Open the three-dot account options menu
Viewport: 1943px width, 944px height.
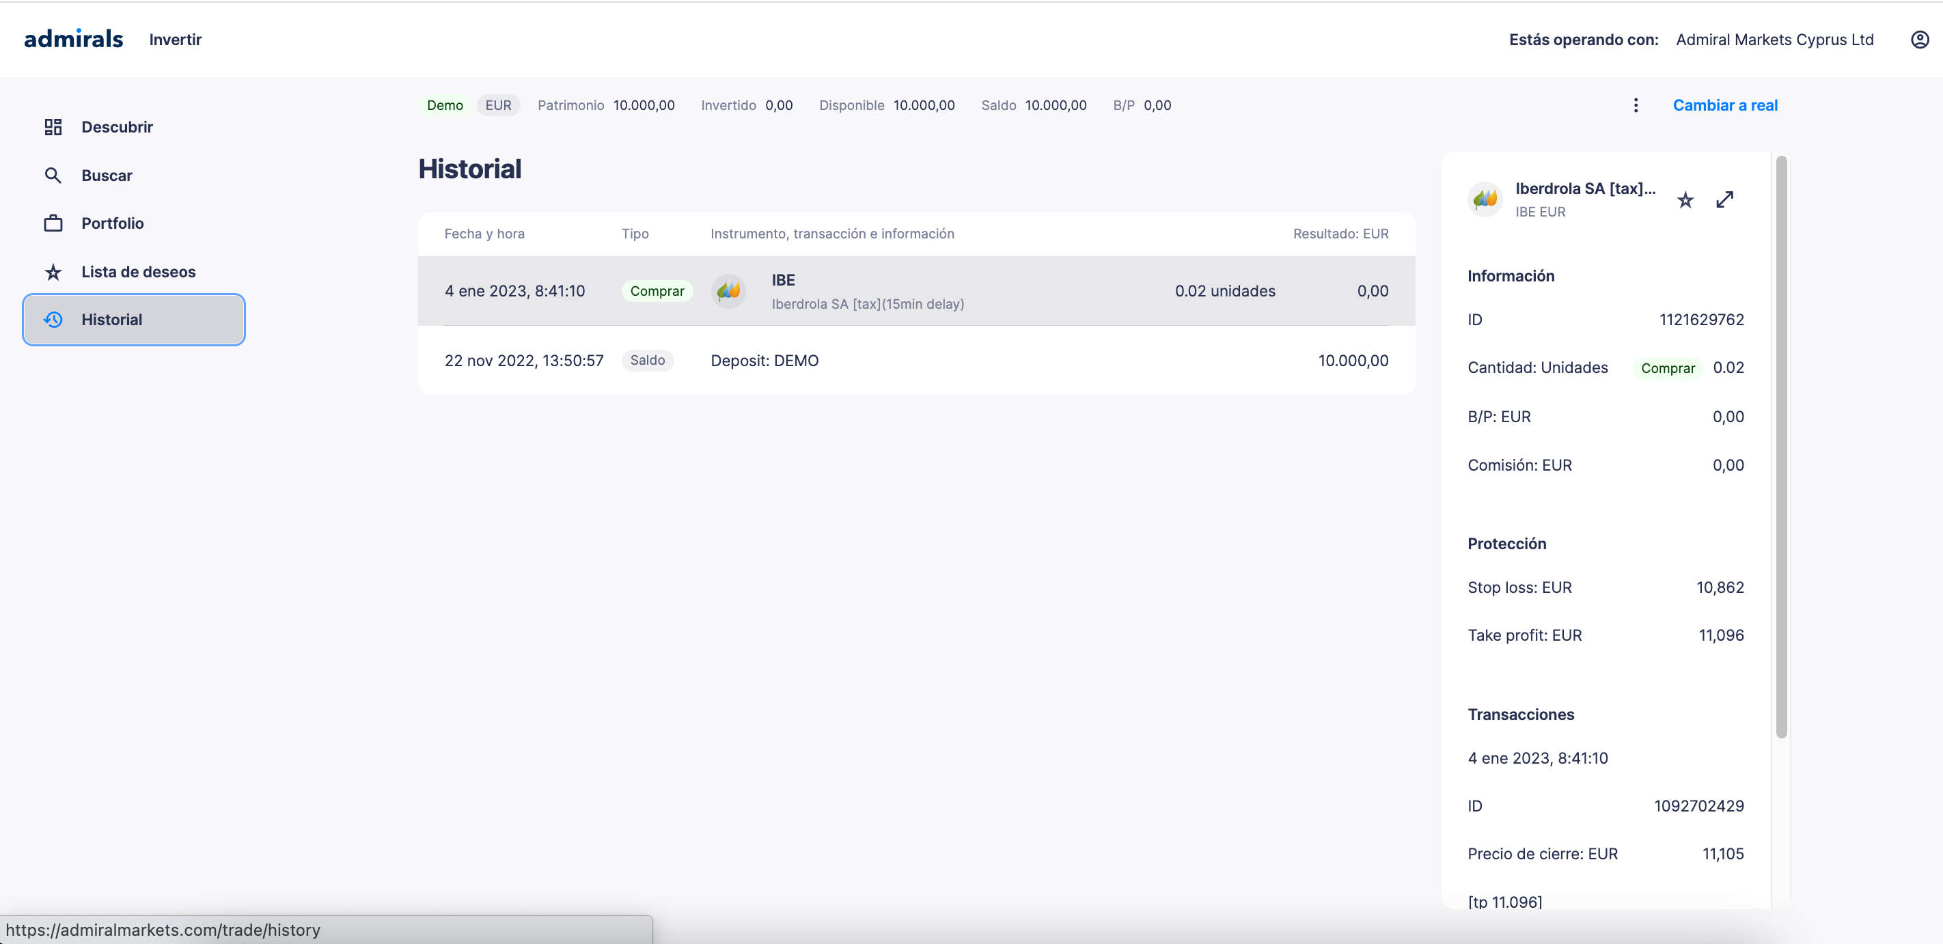1636,105
